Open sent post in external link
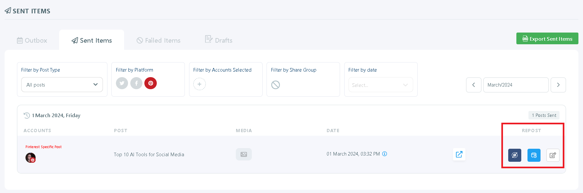The width and height of the screenshot is (583, 193). [459, 154]
